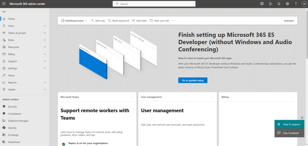Expand the Users chevron
Viewport: 308px width, 146px height.
pos(45,26)
